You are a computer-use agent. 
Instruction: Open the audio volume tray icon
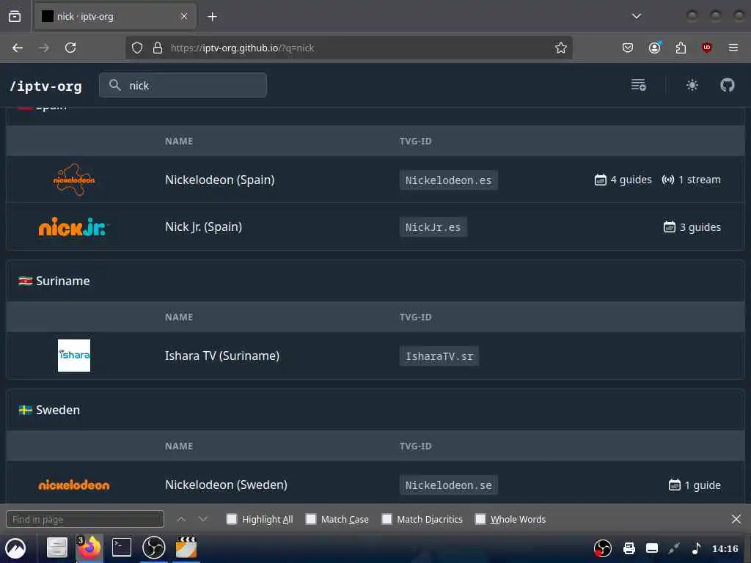(697, 548)
